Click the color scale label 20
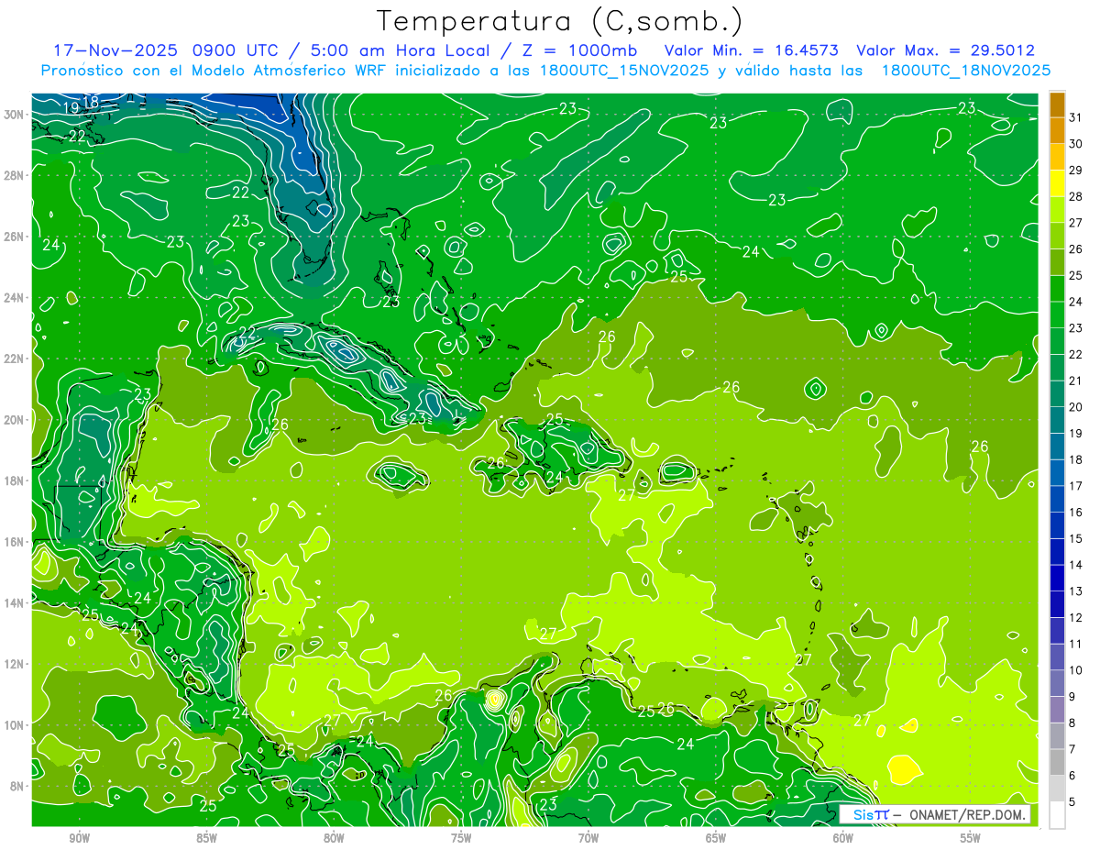Image resolution: width=1100 pixels, height=850 pixels. click(1075, 407)
